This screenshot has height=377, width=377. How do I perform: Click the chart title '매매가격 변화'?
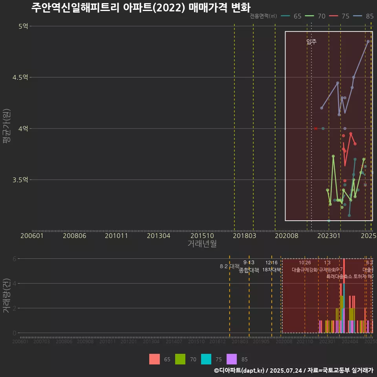click(x=220, y=7)
